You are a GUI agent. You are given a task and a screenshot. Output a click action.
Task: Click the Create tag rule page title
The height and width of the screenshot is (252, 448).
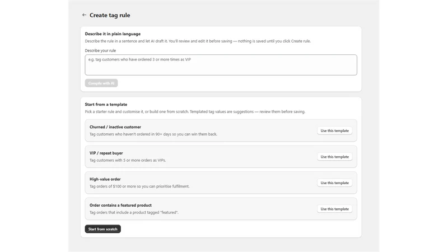coord(110,15)
